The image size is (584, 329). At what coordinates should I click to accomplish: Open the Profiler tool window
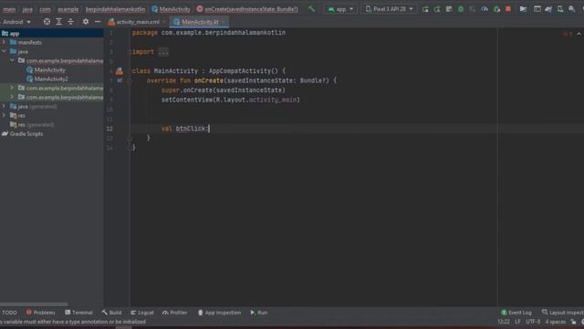[174, 313]
